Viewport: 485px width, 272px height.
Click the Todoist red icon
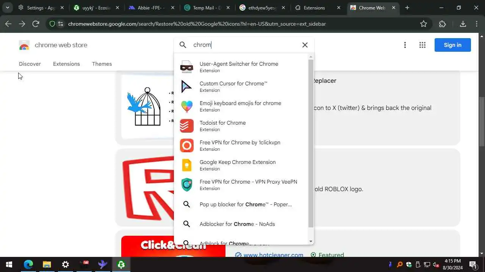tap(186, 126)
